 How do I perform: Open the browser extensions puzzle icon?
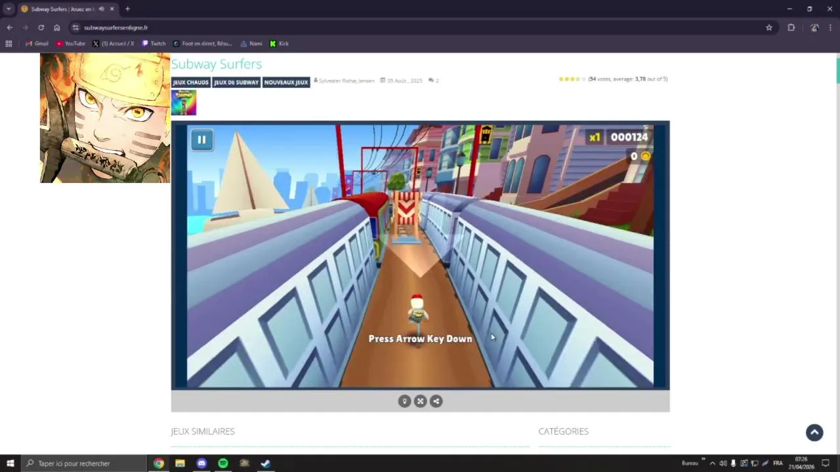pyautogui.click(x=791, y=28)
